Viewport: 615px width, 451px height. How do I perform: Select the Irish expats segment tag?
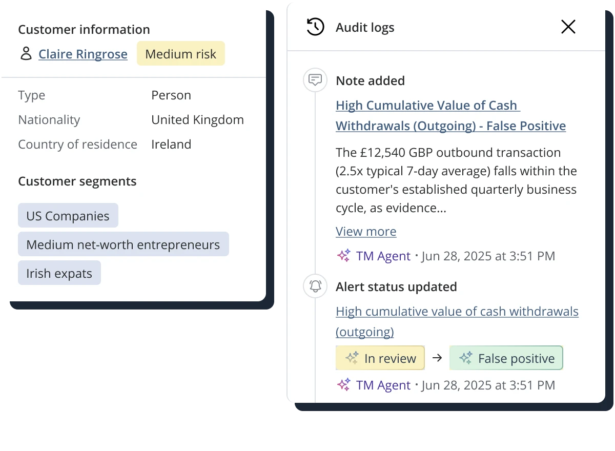click(59, 273)
